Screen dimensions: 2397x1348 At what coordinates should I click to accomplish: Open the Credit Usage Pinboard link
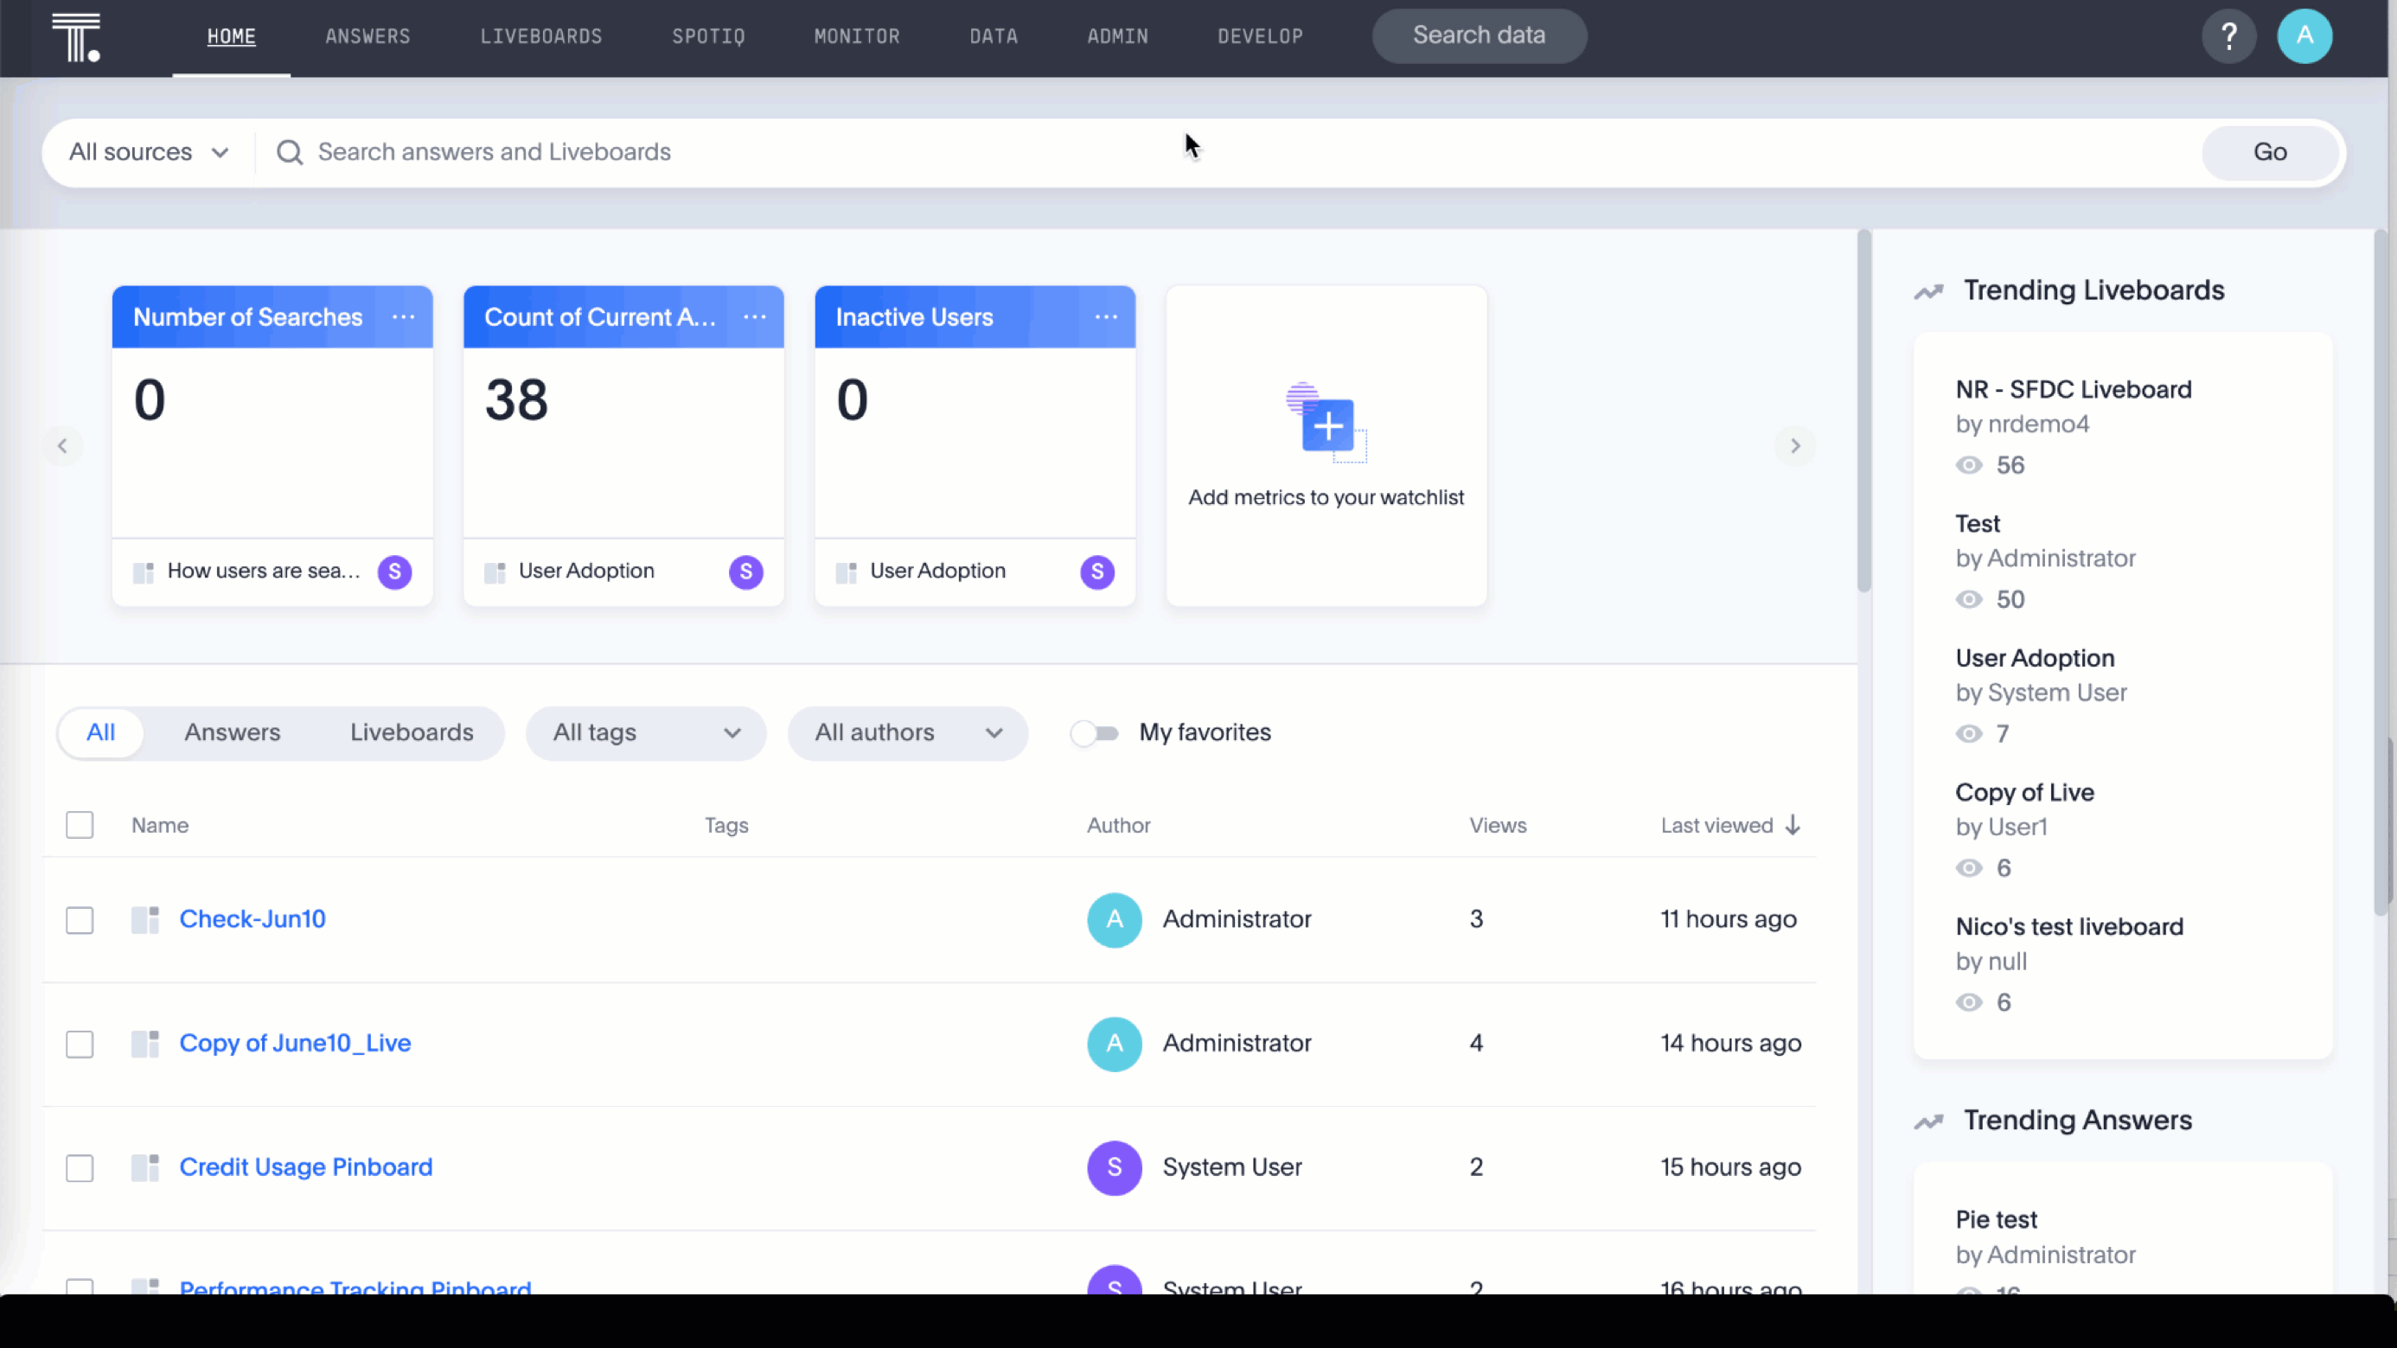tap(305, 1166)
